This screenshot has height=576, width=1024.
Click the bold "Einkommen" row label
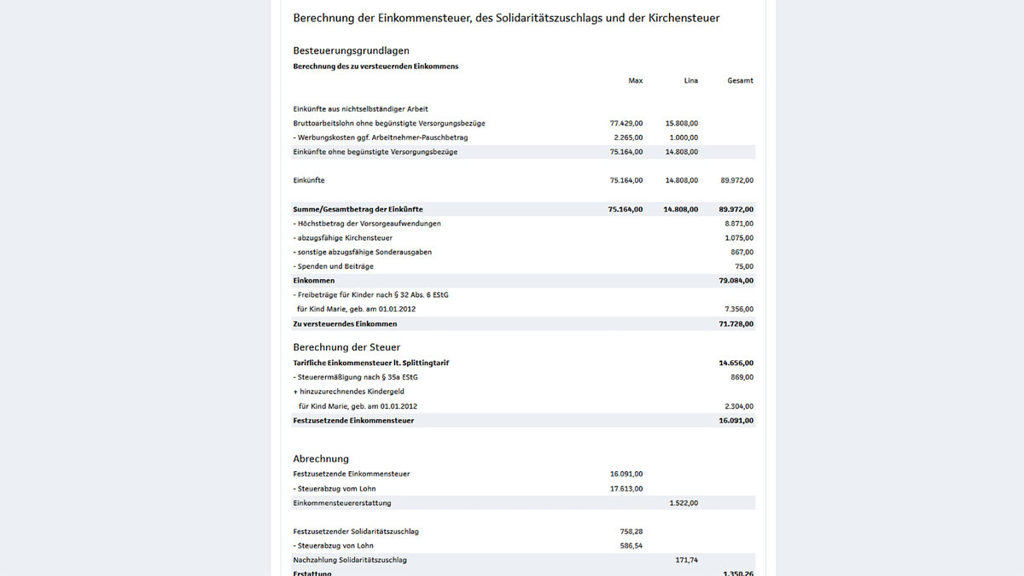click(314, 281)
